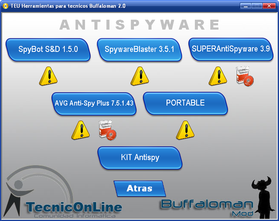Start SUPERAntiSpyware 3.9
This screenshot has height=221, width=279.
point(231,49)
